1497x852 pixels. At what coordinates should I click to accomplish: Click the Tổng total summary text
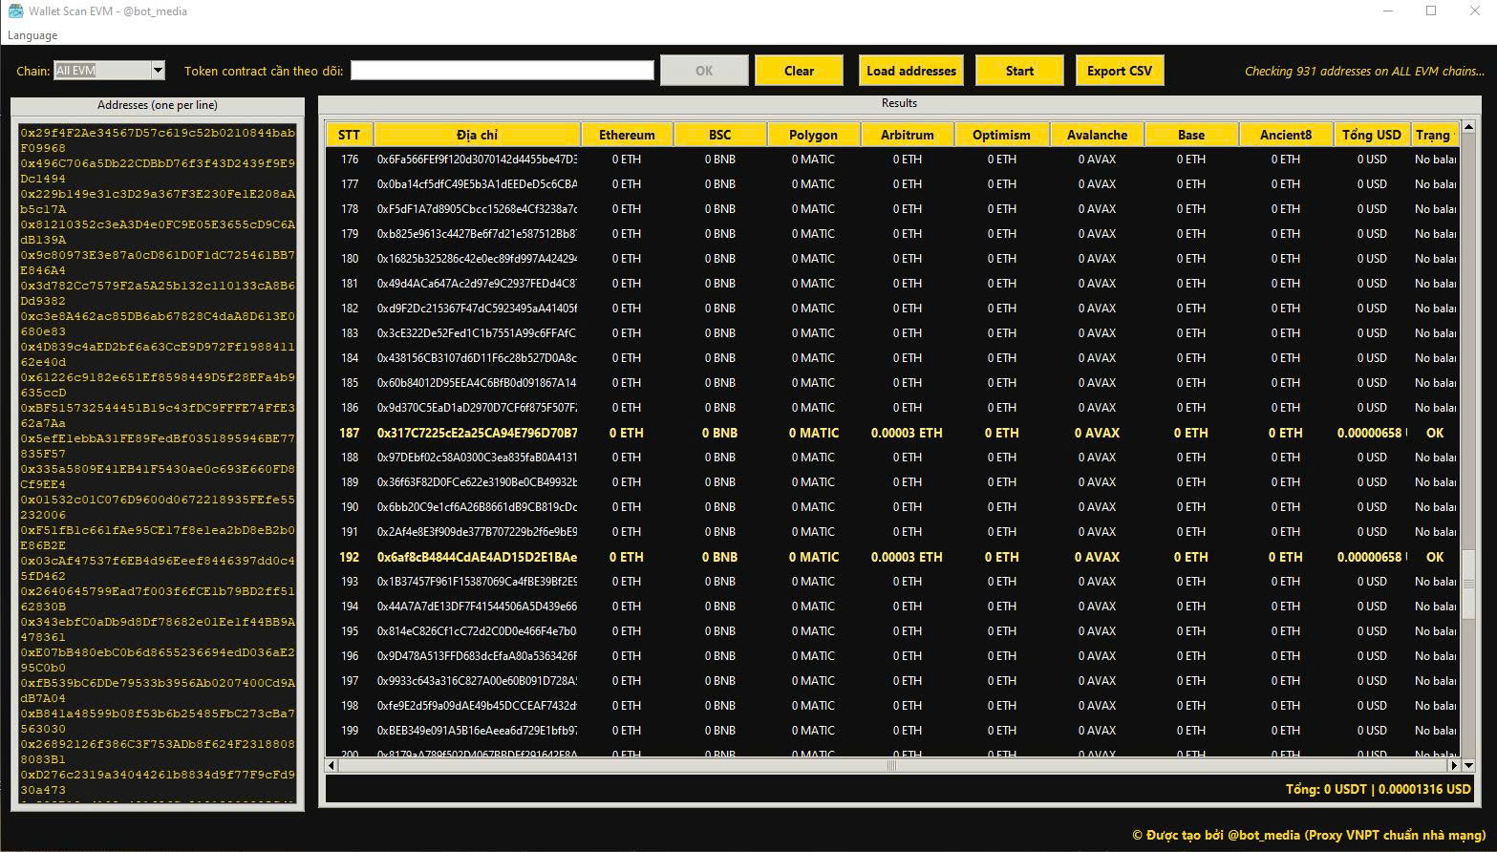coord(1378,789)
